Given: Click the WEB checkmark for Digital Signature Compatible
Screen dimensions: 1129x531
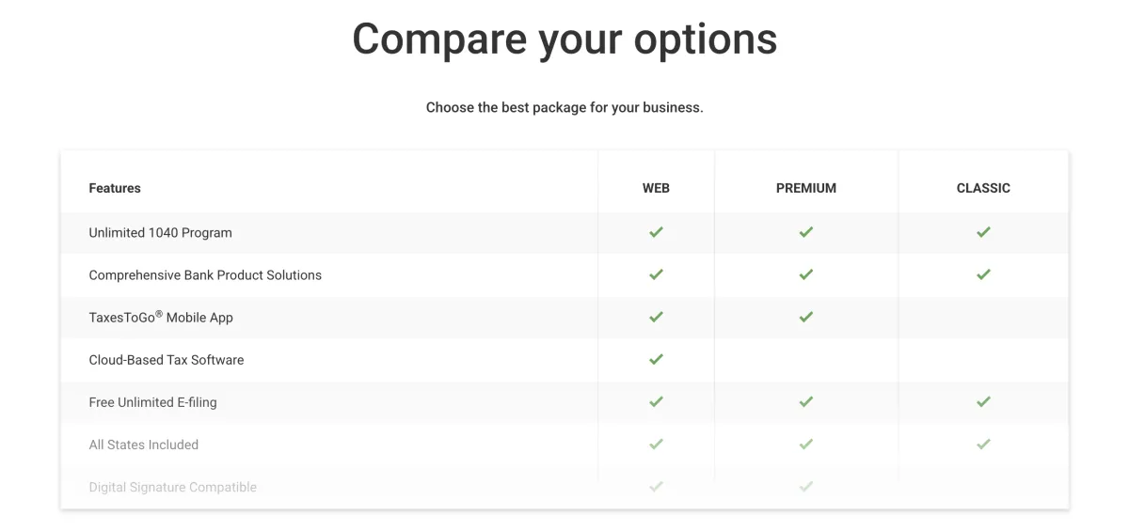Looking at the screenshot, I should [x=656, y=486].
